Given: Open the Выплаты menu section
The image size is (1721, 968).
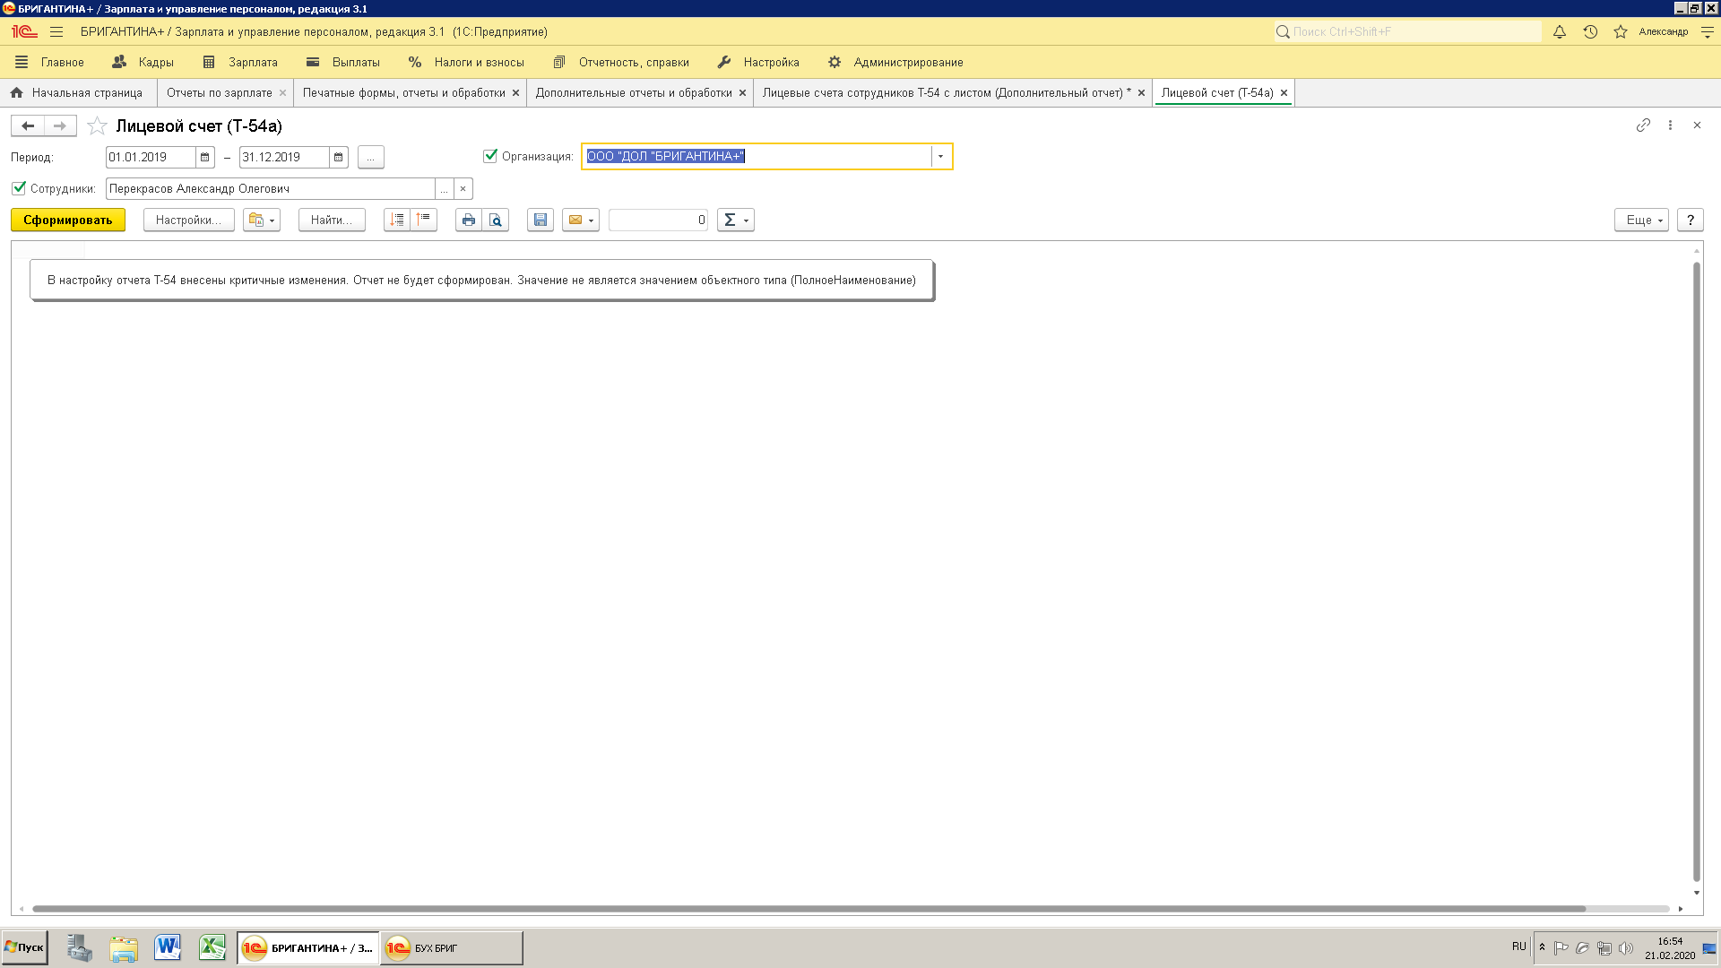Looking at the screenshot, I should tap(343, 62).
